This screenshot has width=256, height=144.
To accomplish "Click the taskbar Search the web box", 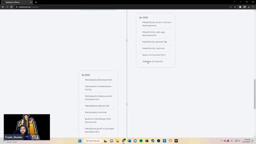I will click(x=93, y=141).
